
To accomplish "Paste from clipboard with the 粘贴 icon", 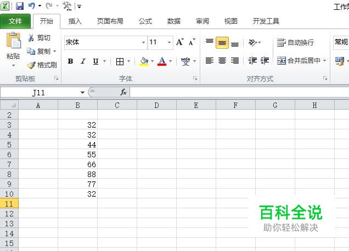I will [13, 41].
